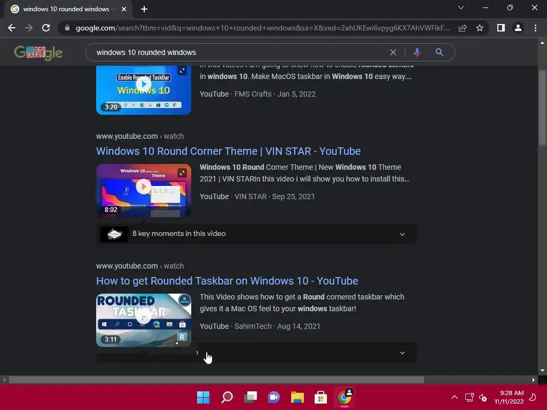Expand preview icon on the 3:20 thumbnail
Viewport: 547px width, 410px height.
pyautogui.click(x=182, y=71)
